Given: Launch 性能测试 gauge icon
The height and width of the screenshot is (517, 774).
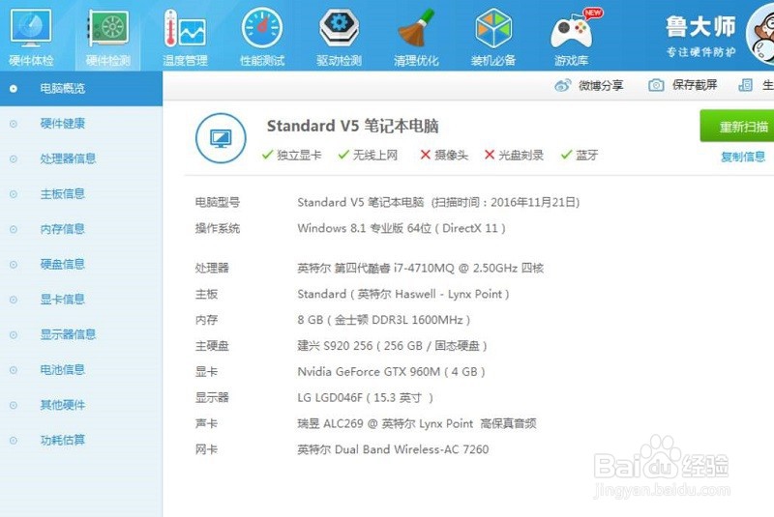Looking at the screenshot, I should (x=262, y=28).
